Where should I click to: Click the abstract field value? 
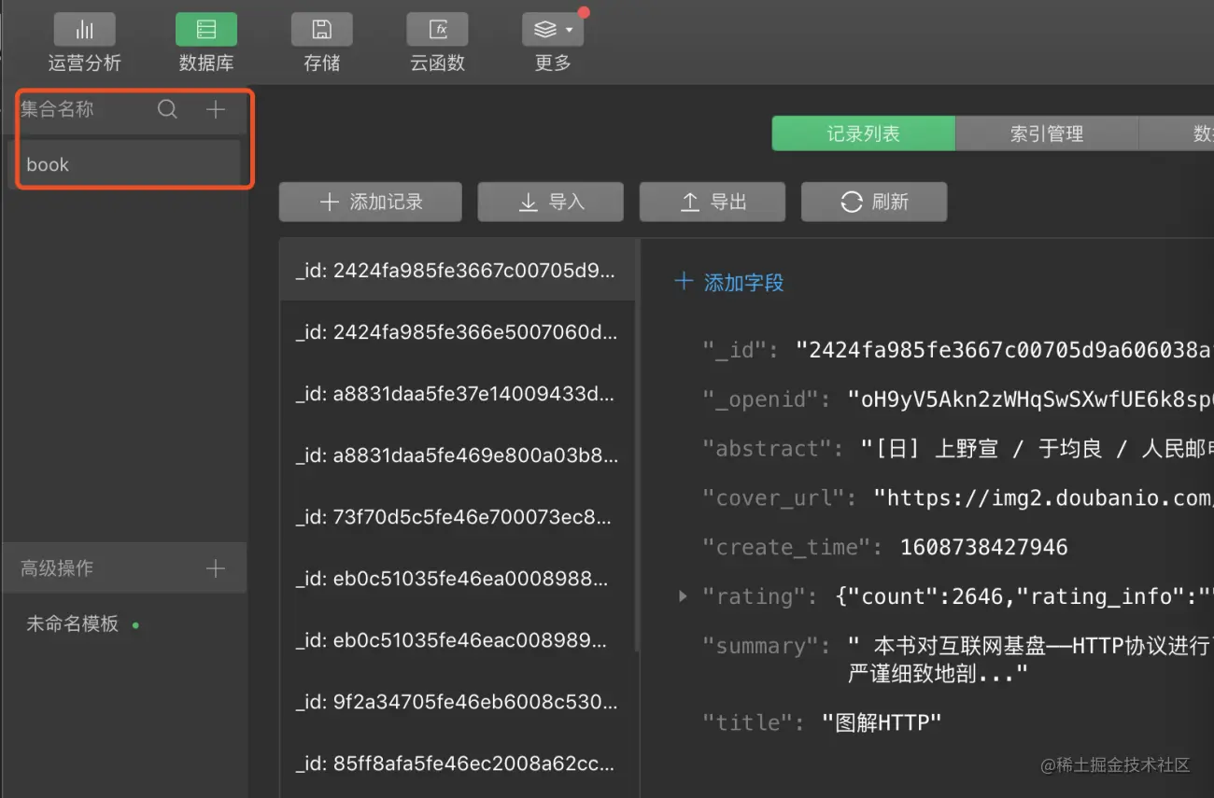pyautogui.click(x=1037, y=449)
